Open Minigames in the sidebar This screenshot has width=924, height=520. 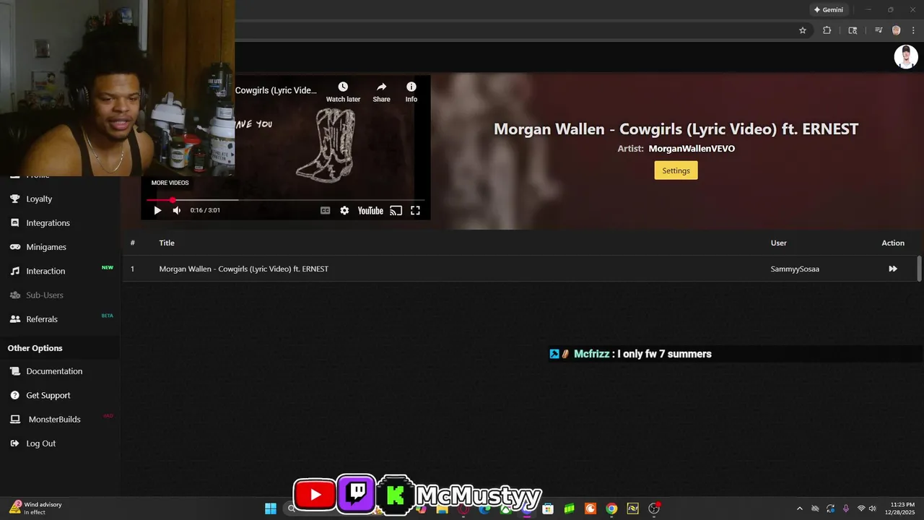[46, 247]
